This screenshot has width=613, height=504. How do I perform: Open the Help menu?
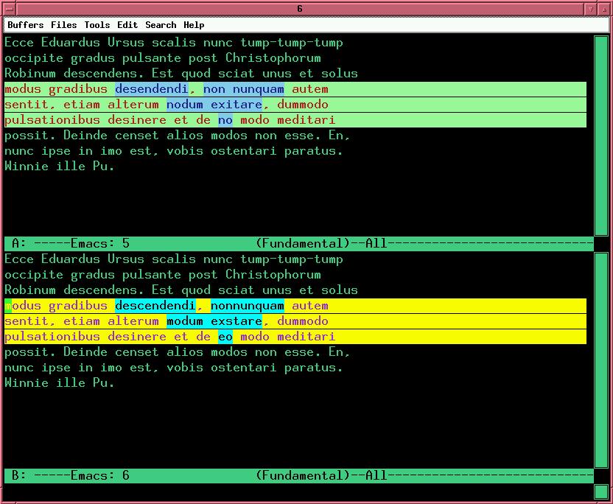click(194, 25)
